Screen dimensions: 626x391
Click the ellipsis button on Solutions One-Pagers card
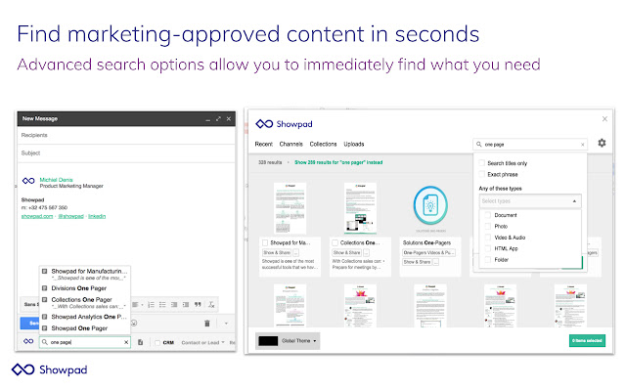click(436, 262)
